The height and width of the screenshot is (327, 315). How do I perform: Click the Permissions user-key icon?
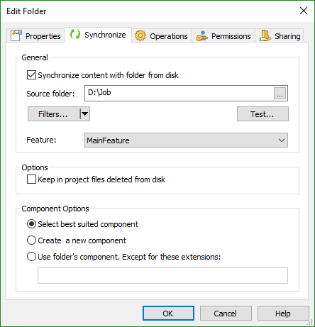coord(202,35)
